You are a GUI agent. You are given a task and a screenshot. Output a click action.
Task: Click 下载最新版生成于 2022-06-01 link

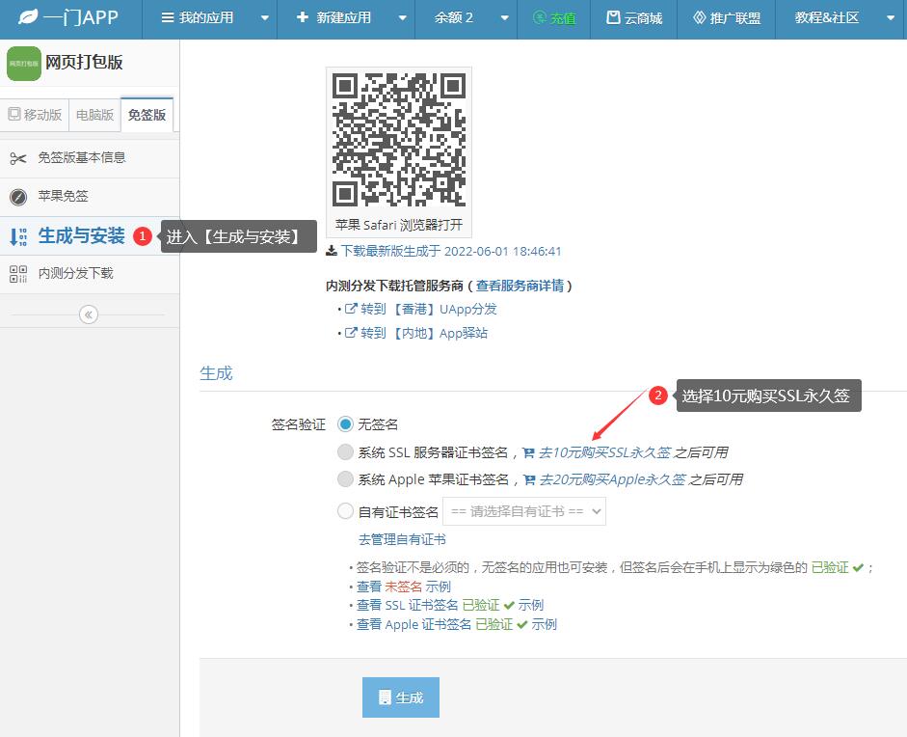click(450, 251)
